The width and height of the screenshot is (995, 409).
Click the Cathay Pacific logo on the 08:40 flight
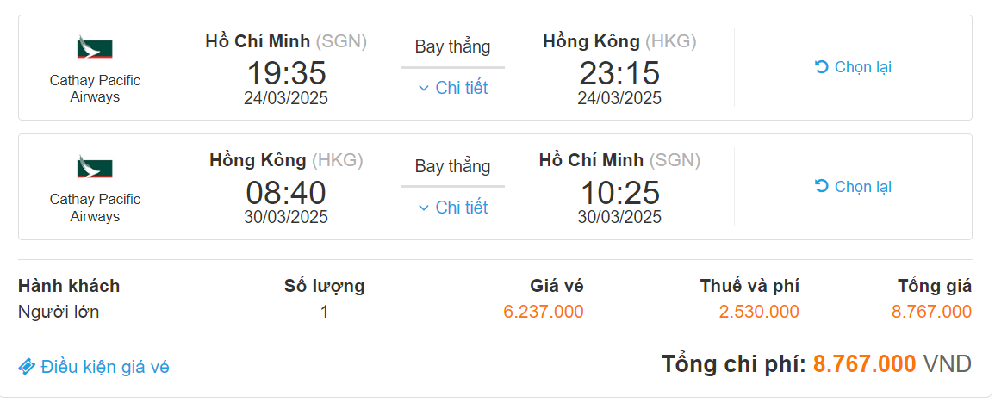(95, 166)
